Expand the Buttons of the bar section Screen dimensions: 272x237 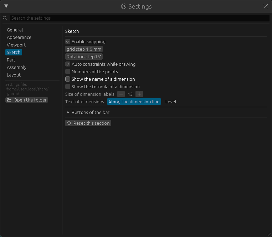click(x=88, y=112)
